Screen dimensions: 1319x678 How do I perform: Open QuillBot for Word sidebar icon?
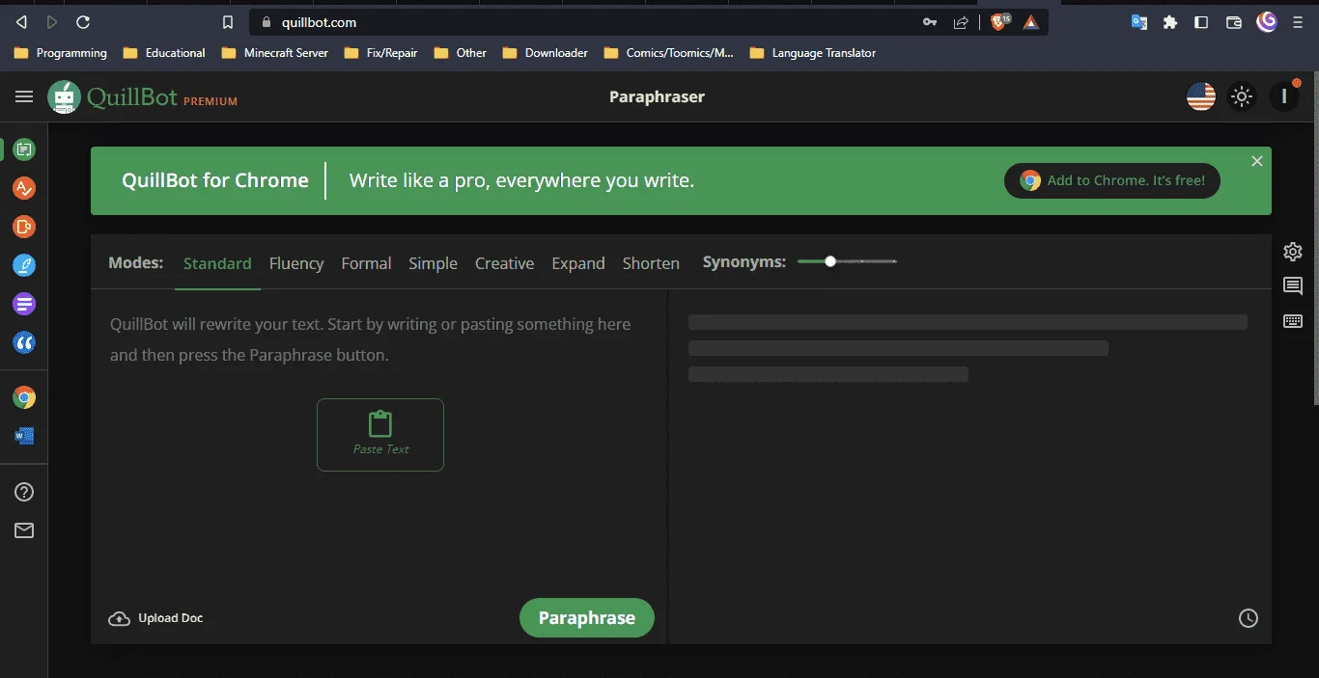(24, 436)
